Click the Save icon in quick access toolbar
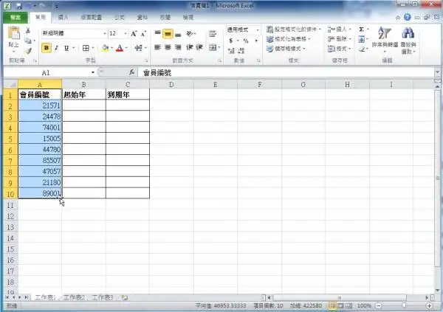Screen dimensions: 443x312 pos(18,6)
